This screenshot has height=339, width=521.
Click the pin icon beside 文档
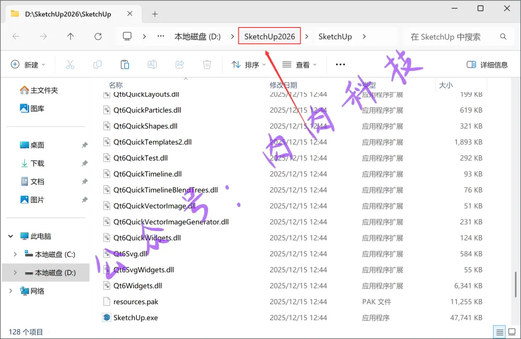coord(85,182)
